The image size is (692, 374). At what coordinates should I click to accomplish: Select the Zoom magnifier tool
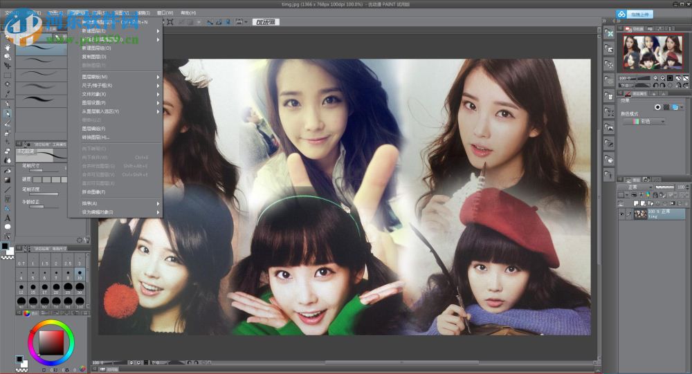(8, 57)
